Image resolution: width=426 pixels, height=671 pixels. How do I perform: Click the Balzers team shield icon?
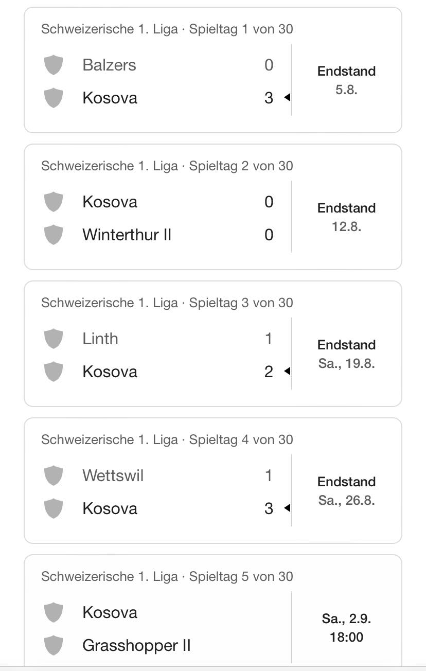click(54, 65)
